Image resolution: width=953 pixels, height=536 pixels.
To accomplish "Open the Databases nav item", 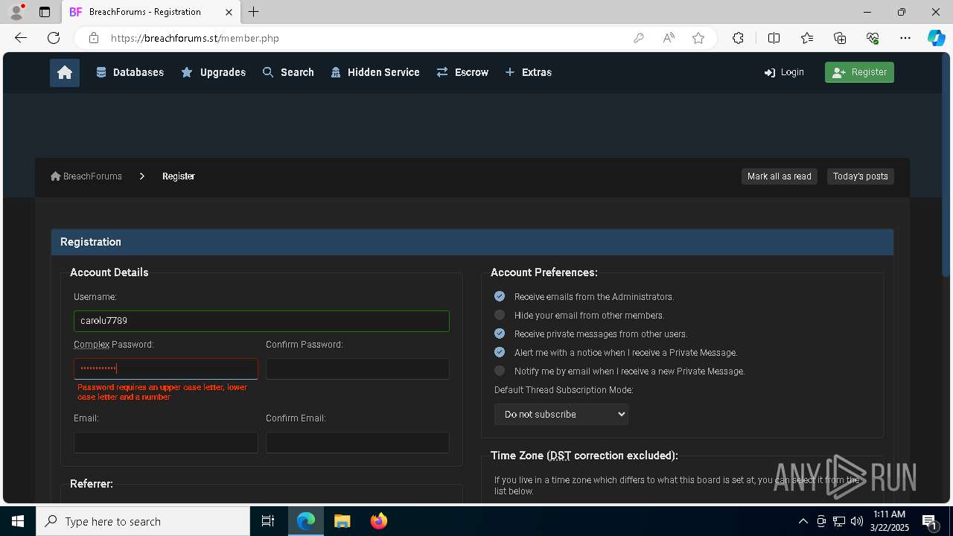I will 130,72.
